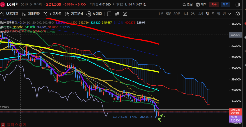Open chart settings gear icon
Image resolution: width=246 pixels, height=127 pixels.
[238, 14]
